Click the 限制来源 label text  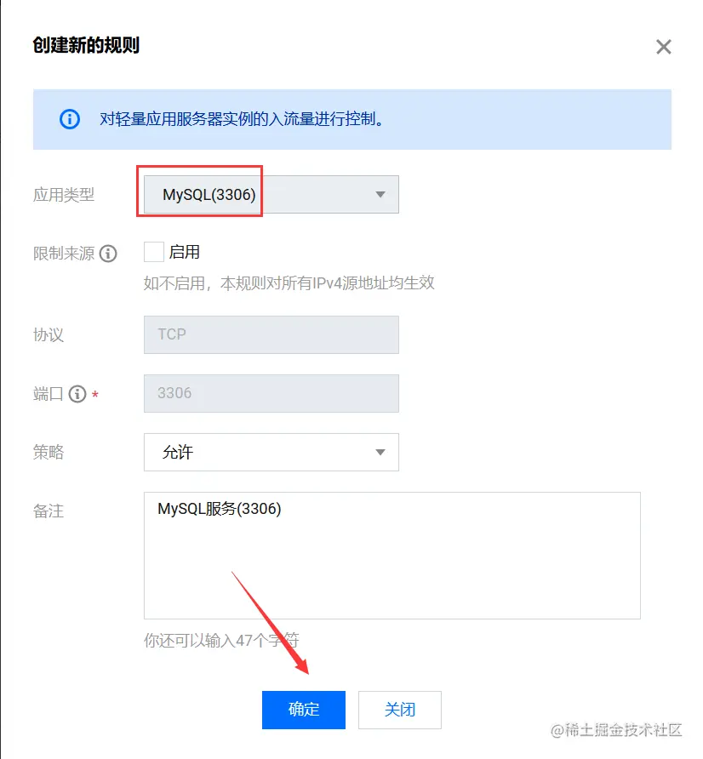[64, 254]
